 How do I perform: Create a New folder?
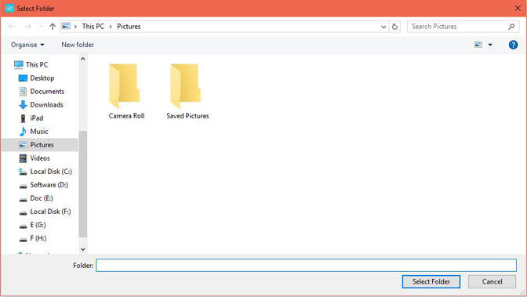(x=78, y=45)
